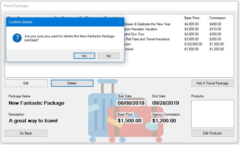This screenshot has width=240, height=145.
Task: Click the blue question mark icon
Action: 17,38
